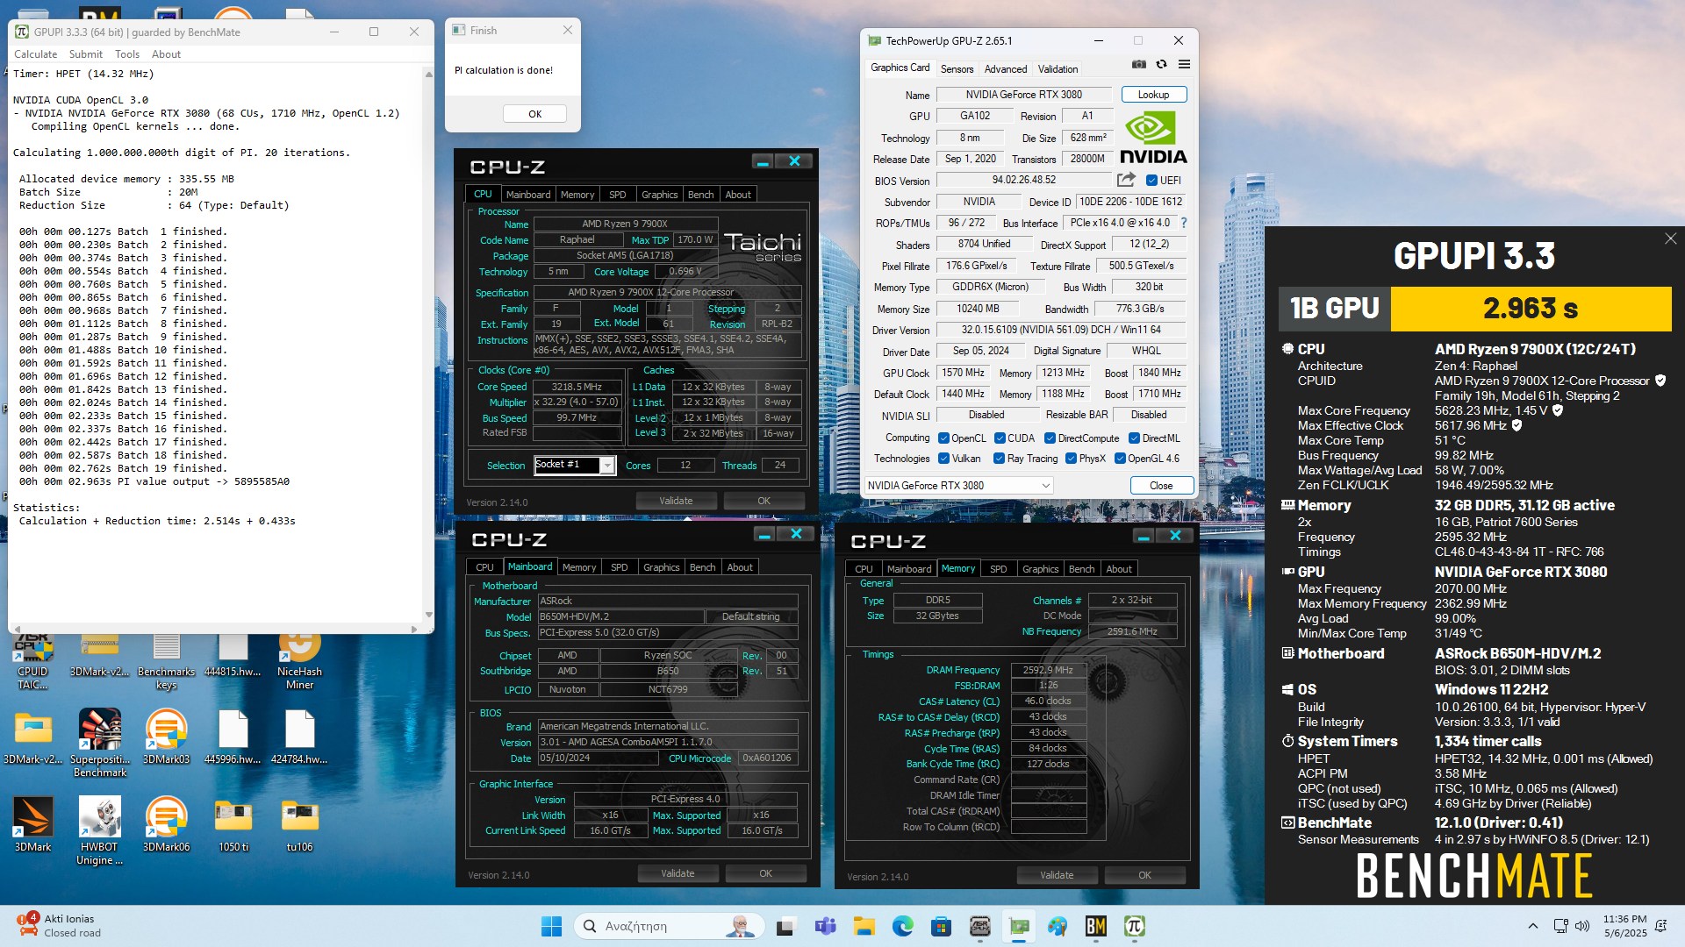Click the Microsoft Store taskbar icon
Screen dimensions: 1685x947
point(941,926)
